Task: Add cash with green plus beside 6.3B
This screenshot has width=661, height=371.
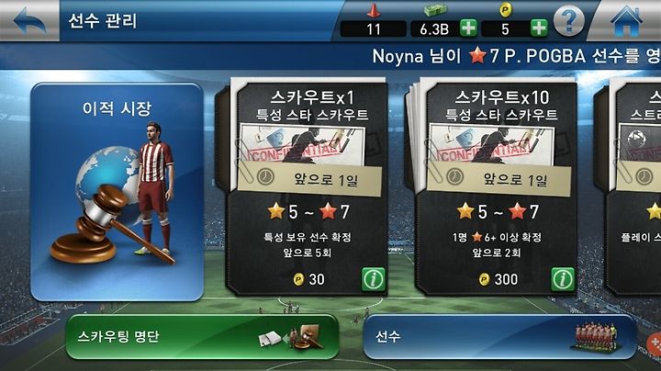Action: click(468, 28)
